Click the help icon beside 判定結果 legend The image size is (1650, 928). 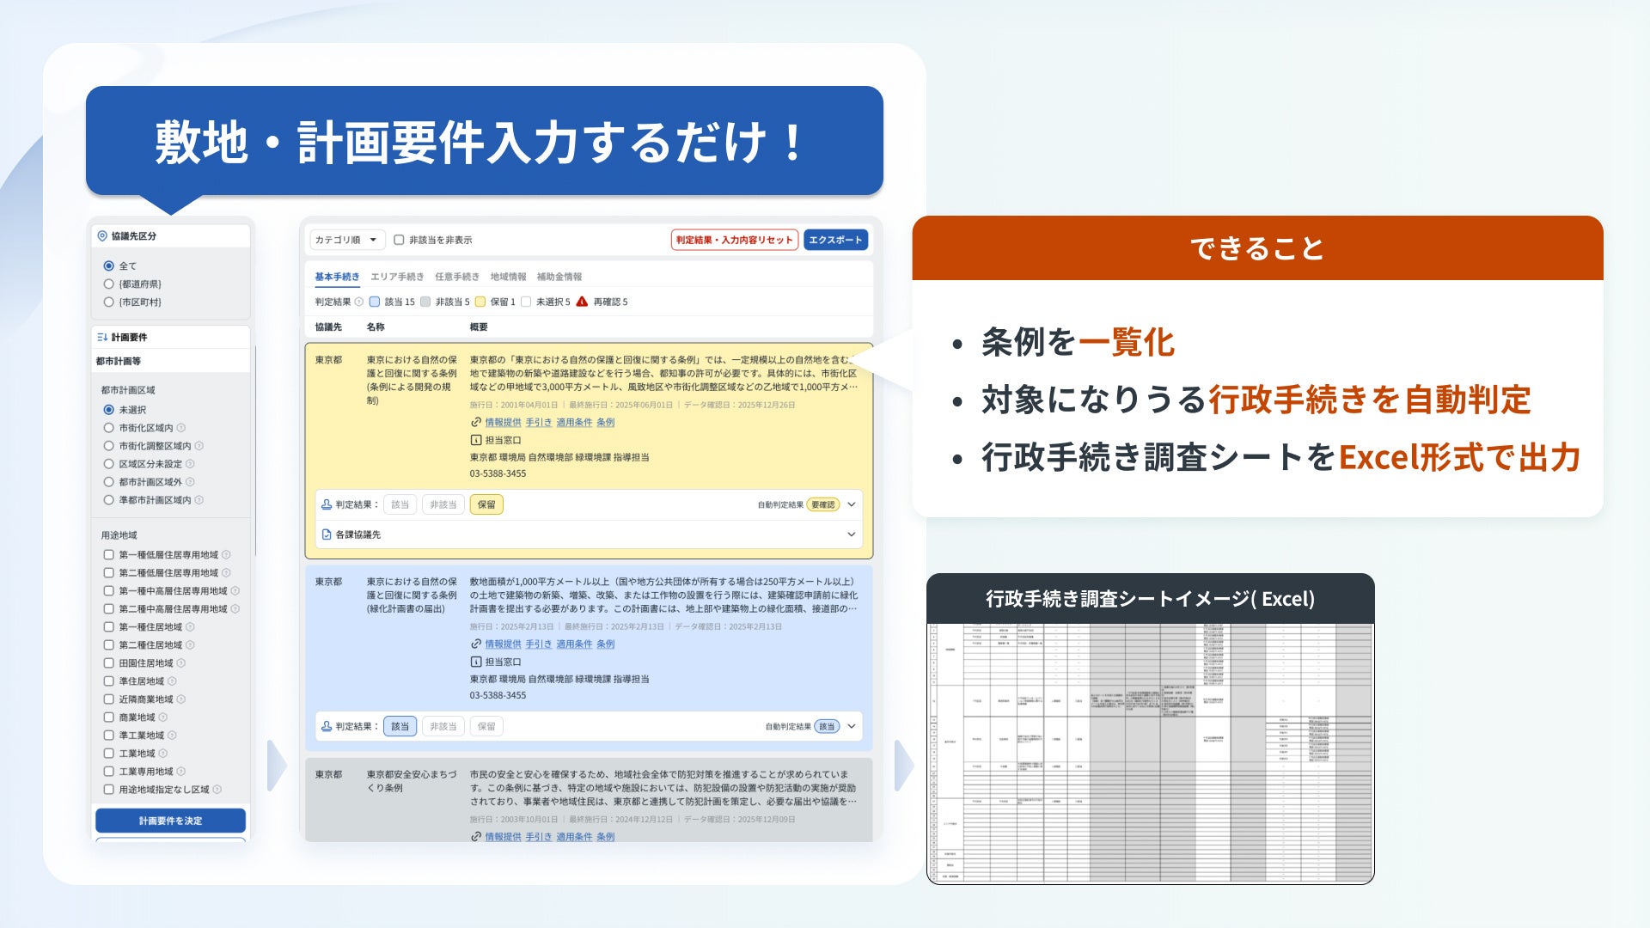359,302
